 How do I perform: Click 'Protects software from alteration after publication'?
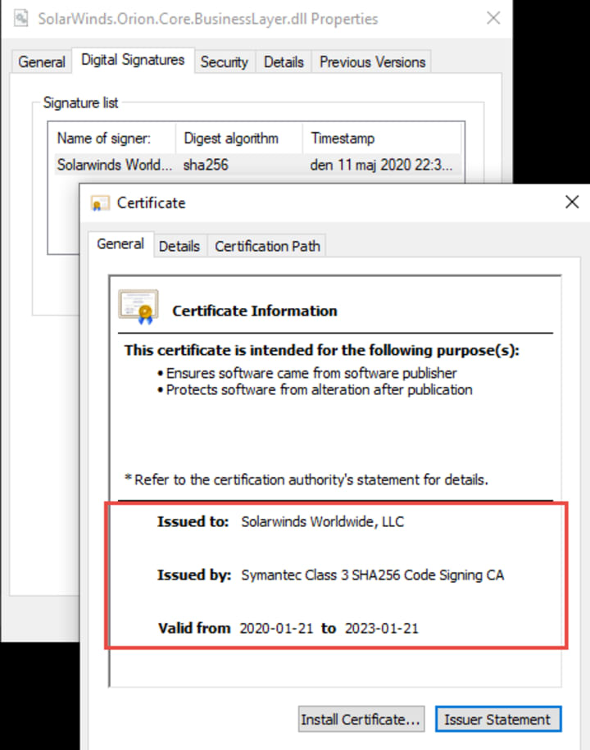pyautogui.click(x=319, y=390)
